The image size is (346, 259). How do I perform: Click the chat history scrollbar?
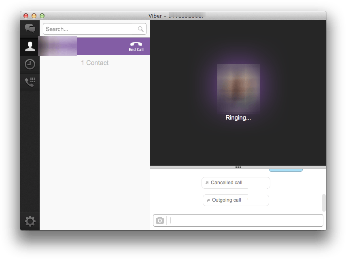tap(324, 202)
